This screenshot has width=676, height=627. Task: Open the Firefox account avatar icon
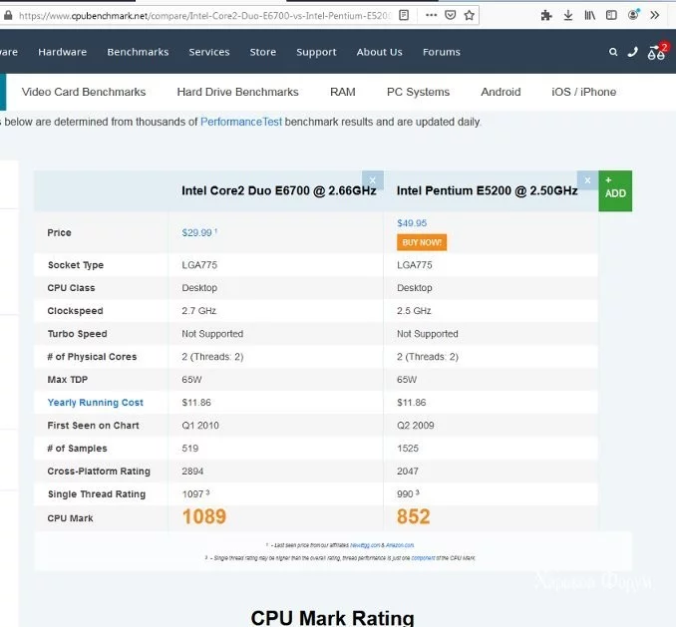click(633, 15)
